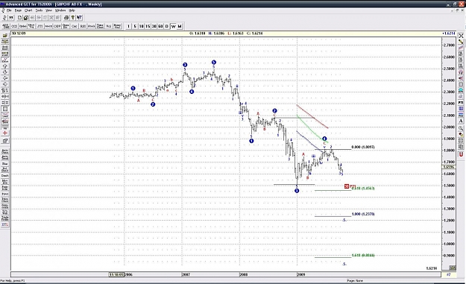This screenshot has height=284, width=466.
Task: Open the Help menu
Action: [72, 10]
